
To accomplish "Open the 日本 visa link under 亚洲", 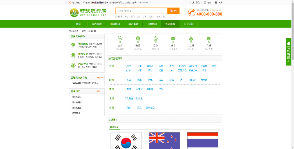I will click(139, 66).
